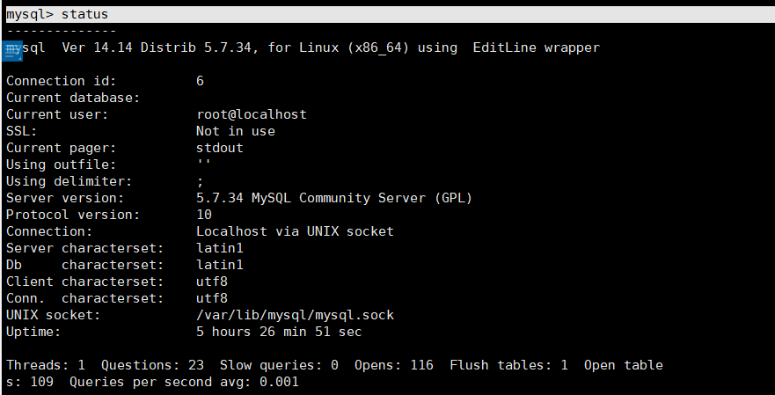Click the word status after the prompt
The width and height of the screenshot is (775, 395).
[84, 14]
